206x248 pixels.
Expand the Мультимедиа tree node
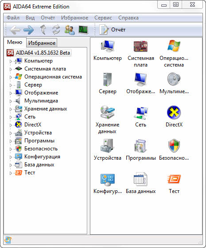pos(11,101)
